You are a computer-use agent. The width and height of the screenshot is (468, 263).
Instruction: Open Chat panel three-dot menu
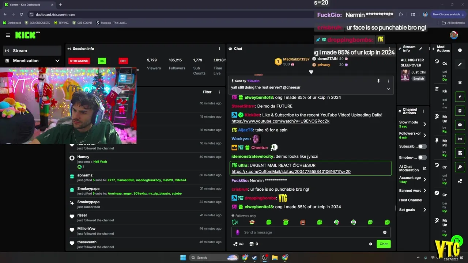[390, 49]
